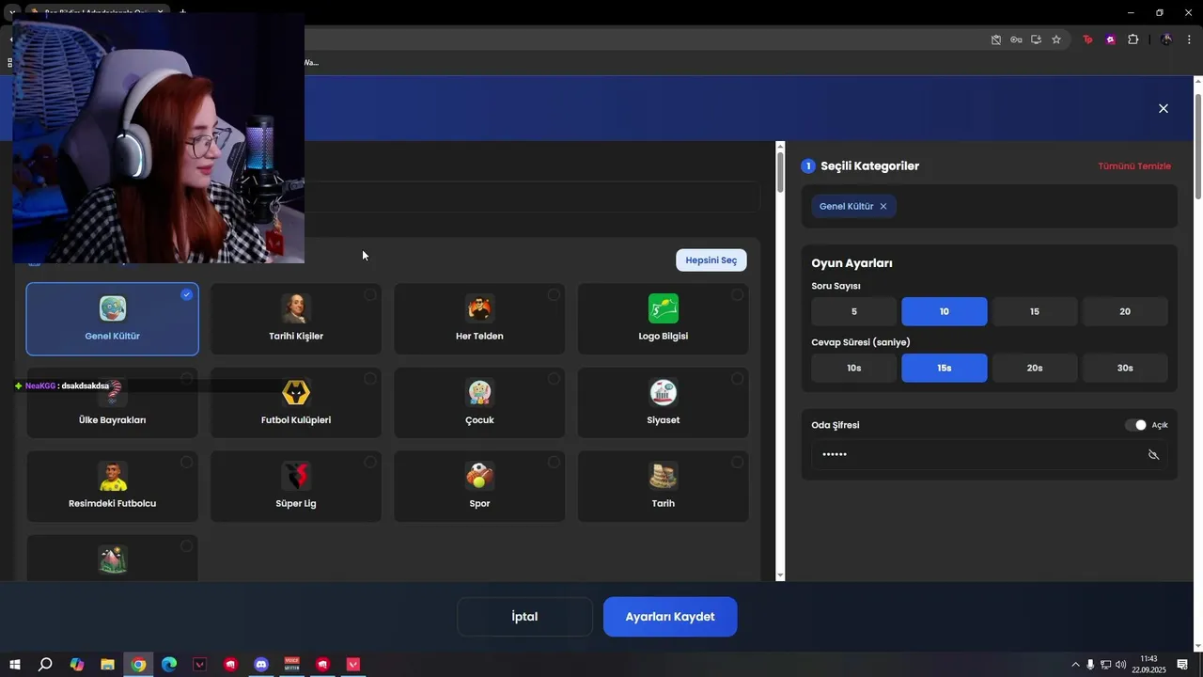The height and width of the screenshot is (677, 1203).
Task: Close the settings dialog with the X
Action: [x=1164, y=108]
